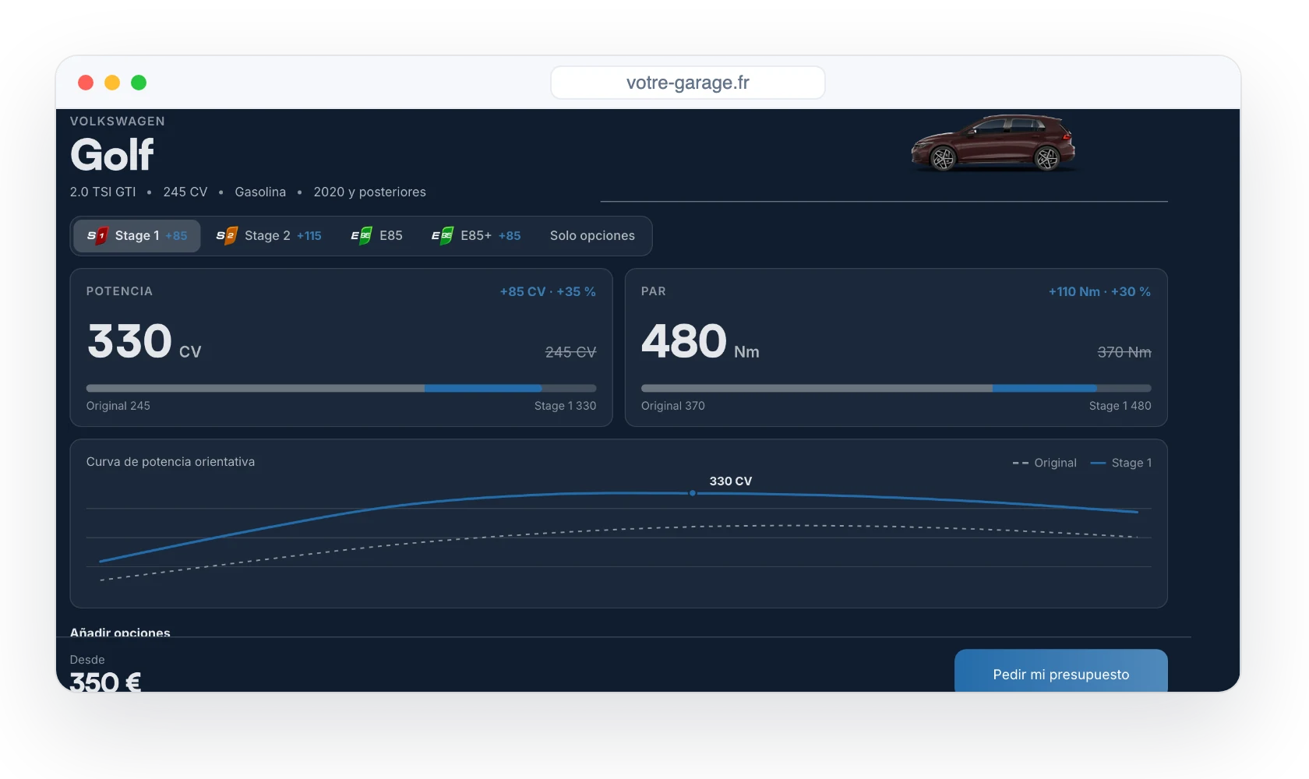Click the struck-through 245 CV value

coord(571,352)
